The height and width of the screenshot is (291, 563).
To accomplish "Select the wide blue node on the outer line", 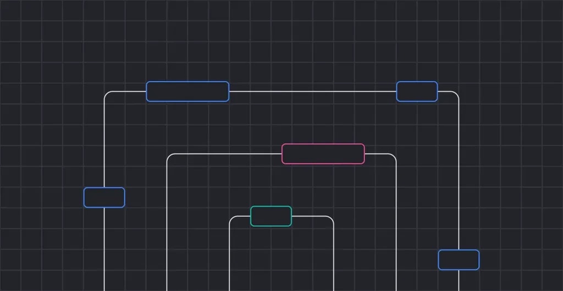I will click(x=187, y=92).
